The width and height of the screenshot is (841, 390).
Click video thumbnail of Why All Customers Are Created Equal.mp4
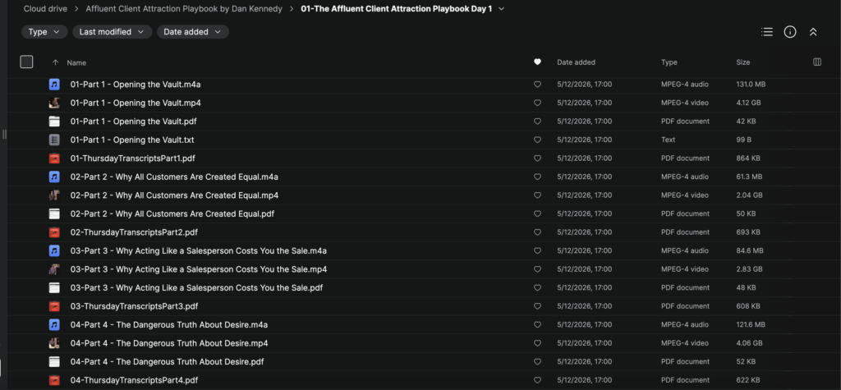point(54,195)
